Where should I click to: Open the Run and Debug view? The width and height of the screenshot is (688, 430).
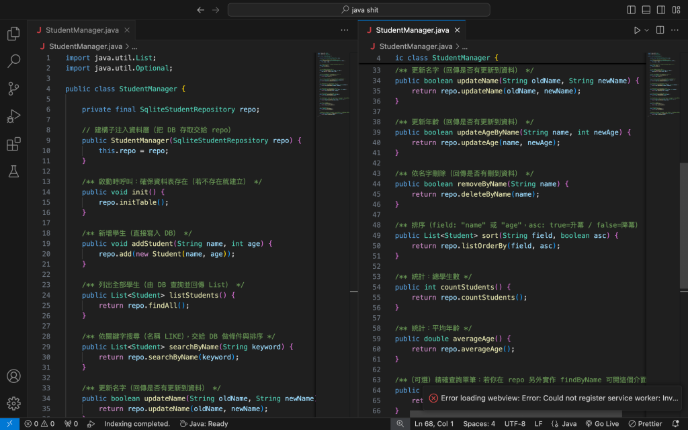point(13,116)
